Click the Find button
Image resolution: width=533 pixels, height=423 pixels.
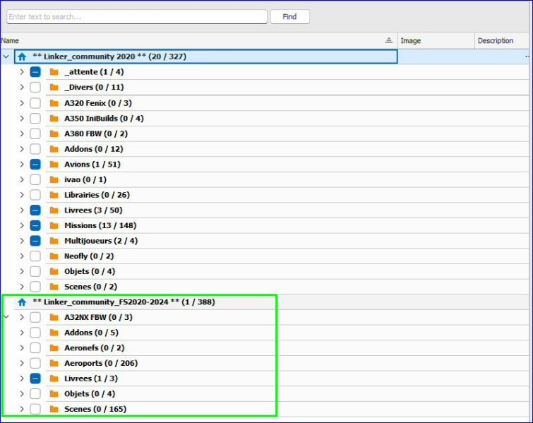pyautogui.click(x=290, y=17)
